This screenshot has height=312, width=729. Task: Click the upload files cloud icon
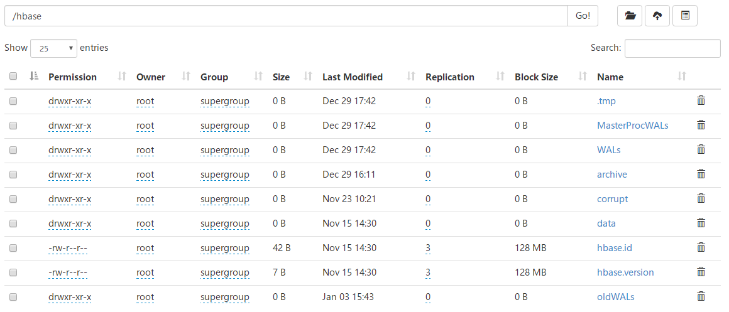click(x=657, y=16)
